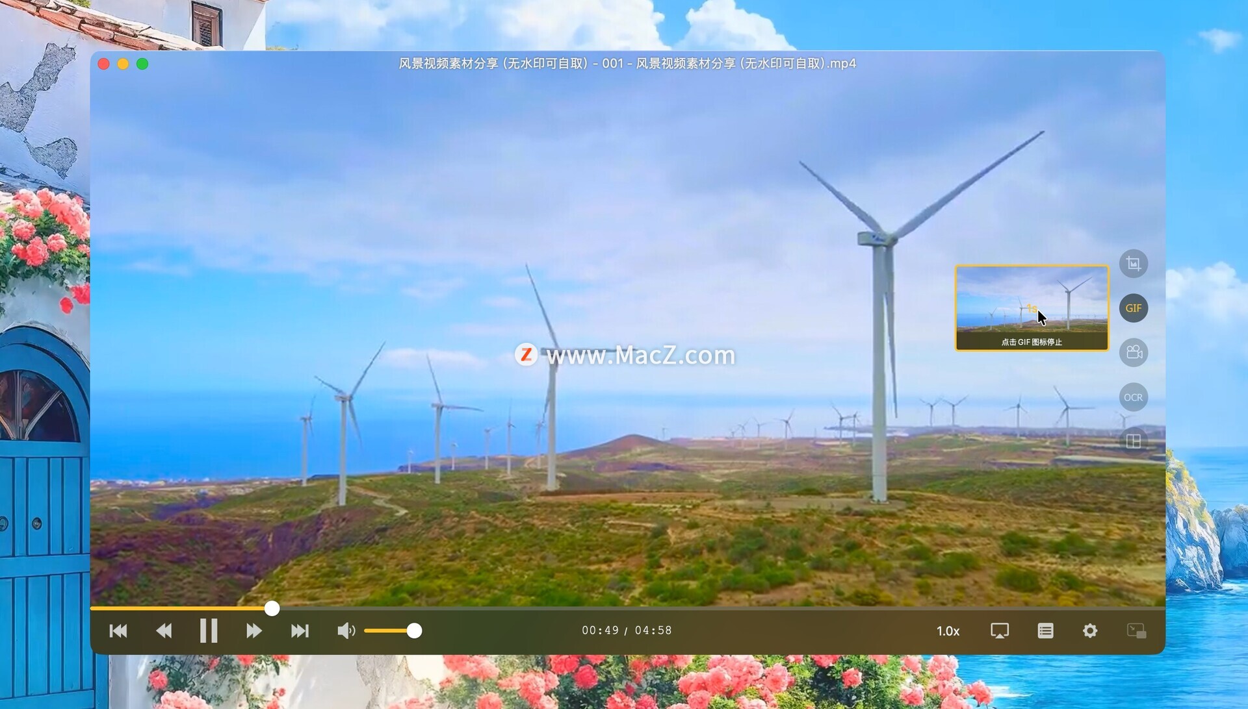
Task: Rewind the video playback
Action: pyautogui.click(x=164, y=631)
